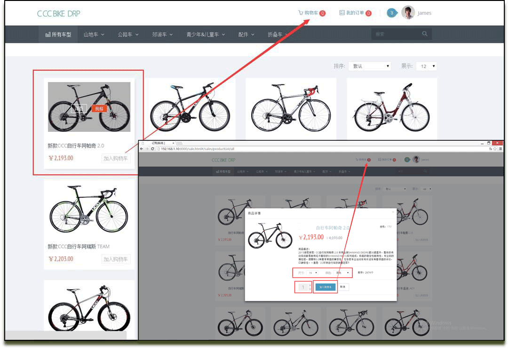Image resolution: width=509 pixels, height=349 pixels.
Task: Close the 商品详情 dialog with the X
Action: (393, 212)
